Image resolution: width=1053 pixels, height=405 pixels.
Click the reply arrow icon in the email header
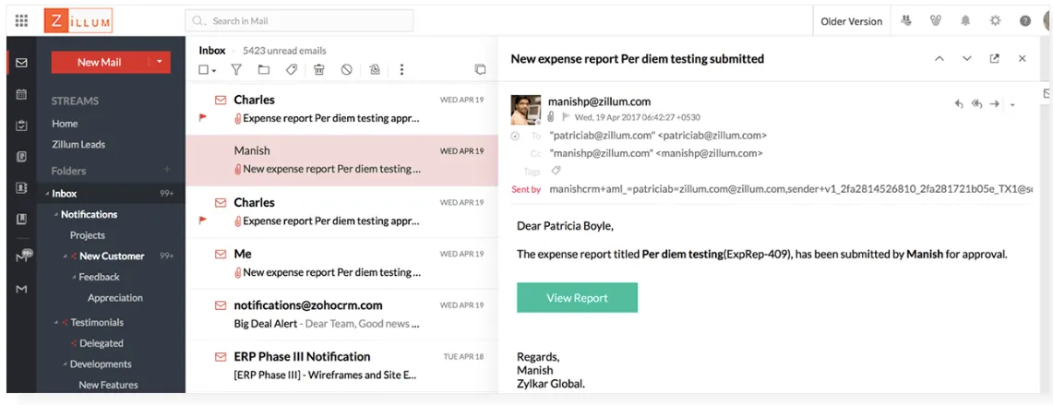point(959,104)
